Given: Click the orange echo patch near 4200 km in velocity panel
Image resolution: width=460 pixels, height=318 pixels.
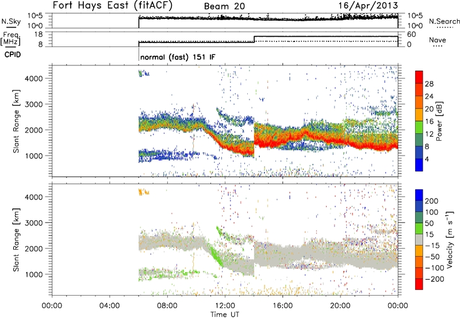Looking at the screenshot, I should coord(143,192).
